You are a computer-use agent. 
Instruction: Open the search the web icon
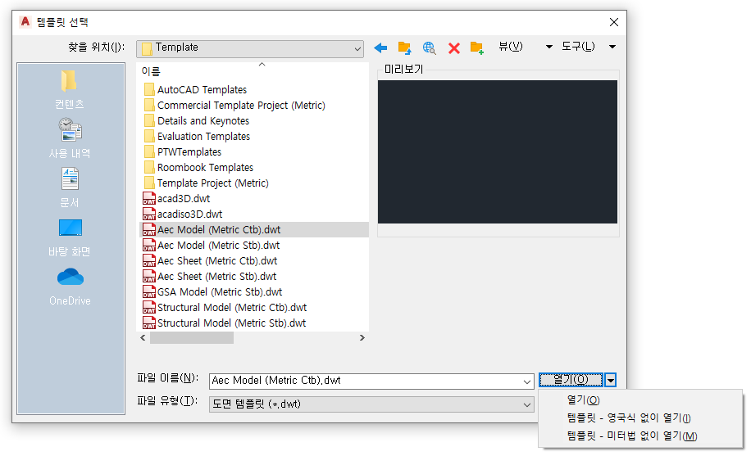point(429,47)
